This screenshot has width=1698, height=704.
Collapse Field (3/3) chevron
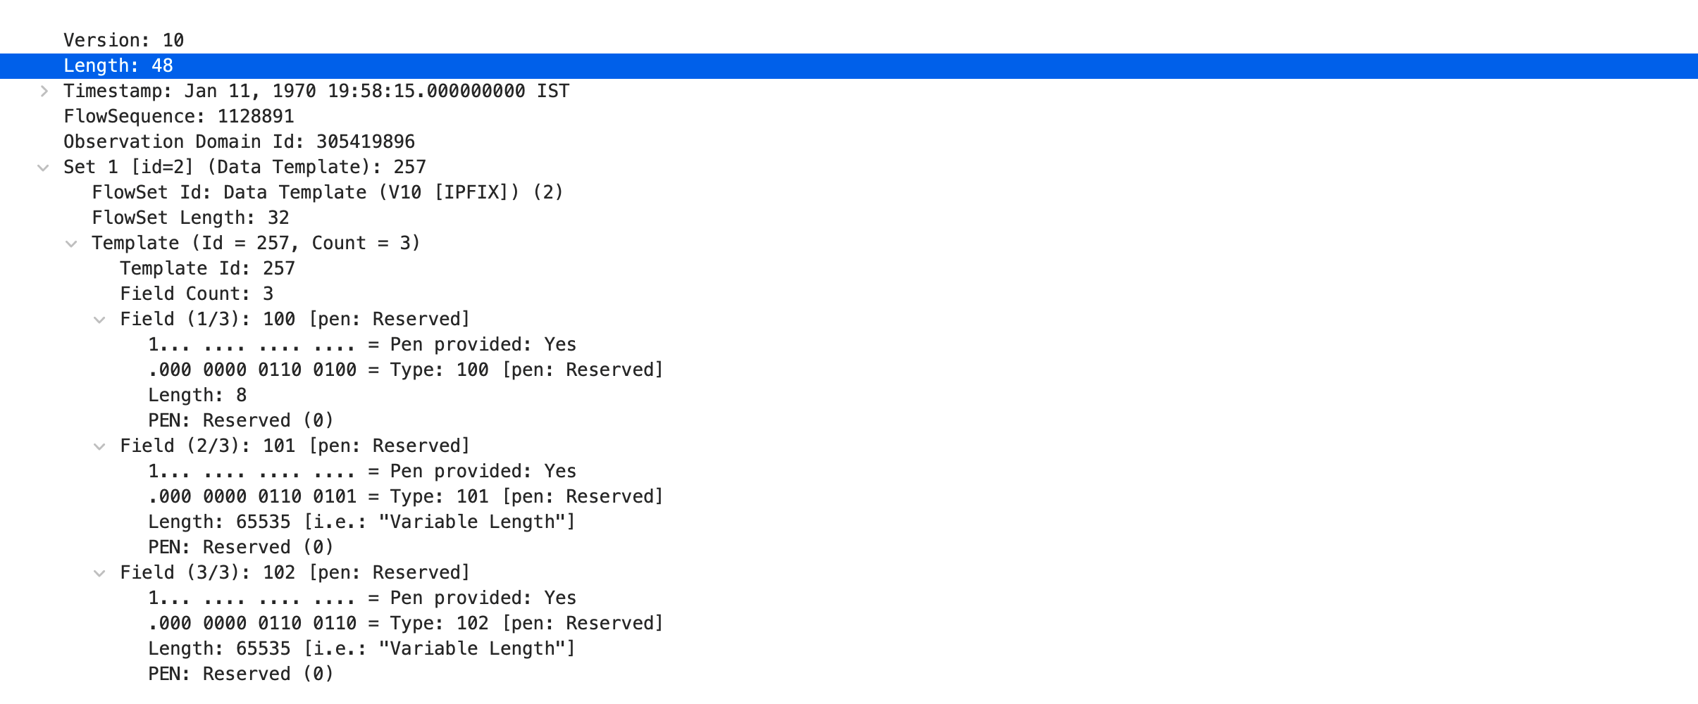[99, 573]
